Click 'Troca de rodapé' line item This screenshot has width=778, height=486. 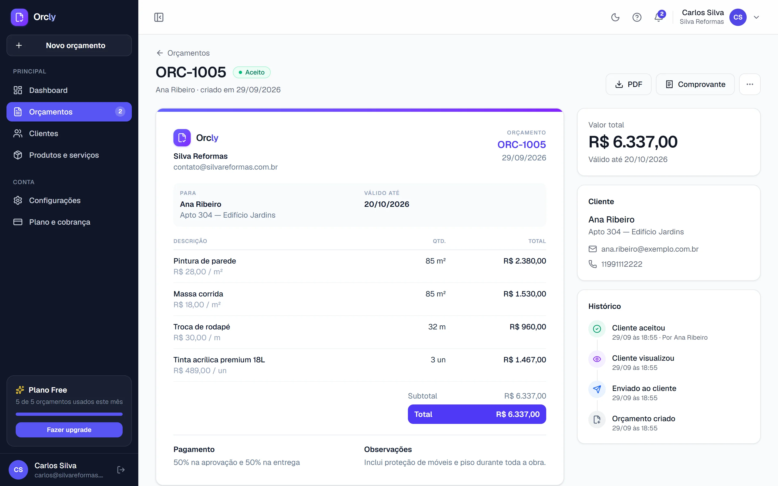202,327
